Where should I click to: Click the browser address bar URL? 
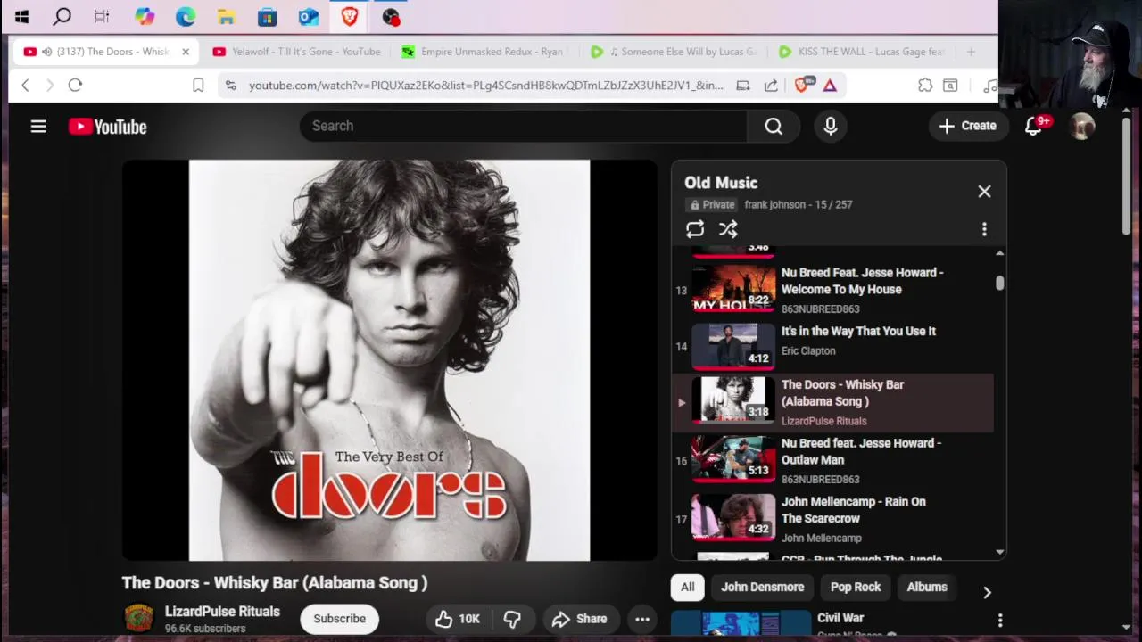(485, 85)
